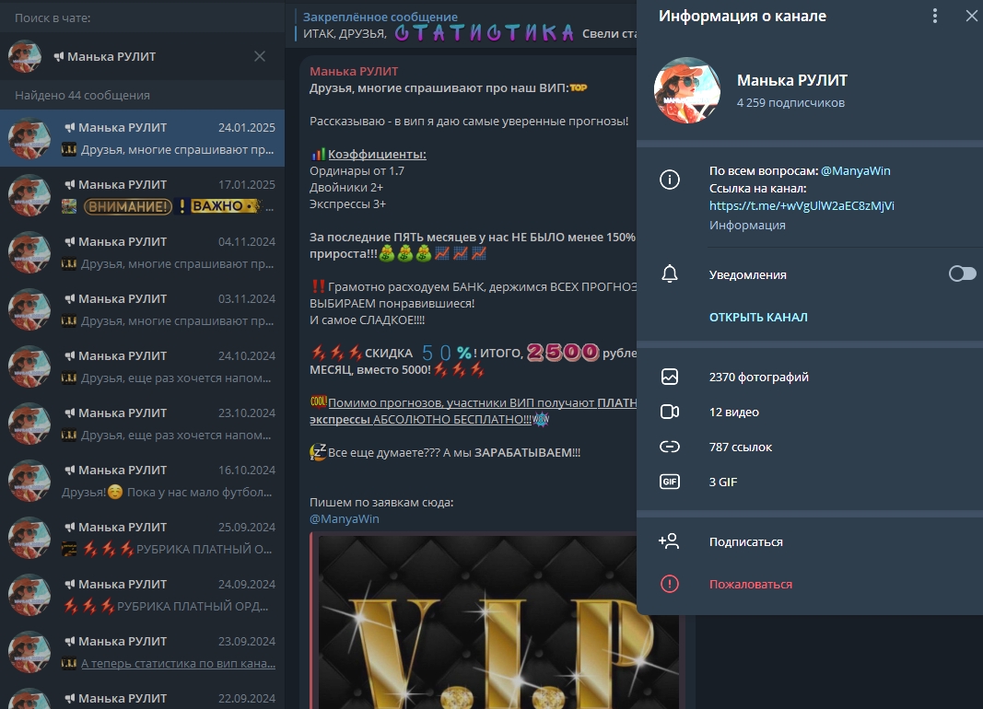The width and height of the screenshot is (983, 709).
Task: Open the search result dated 16.10.2024
Action: click(143, 481)
